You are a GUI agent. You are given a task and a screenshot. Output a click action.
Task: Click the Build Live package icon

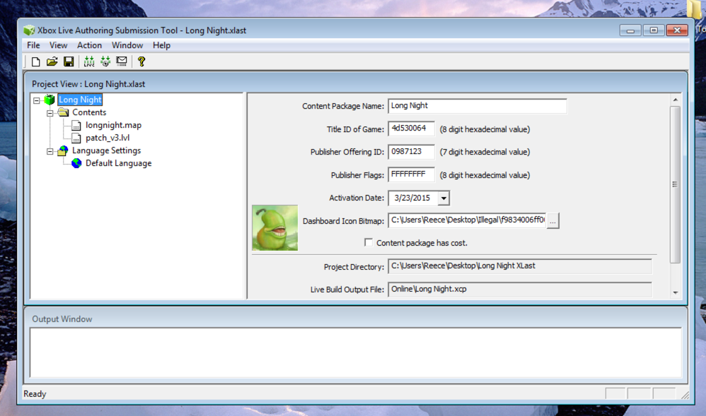(89, 61)
